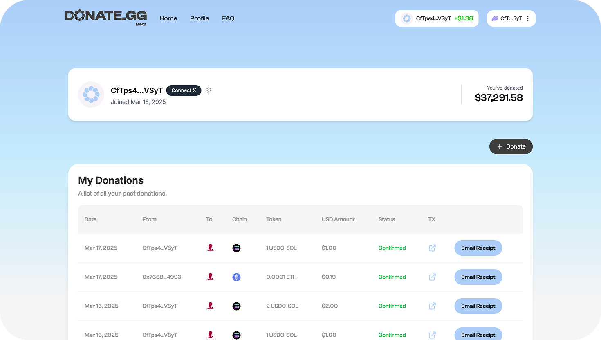
Task: Click Solana chain icon in the $2.00 row
Action: [x=236, y=306]
